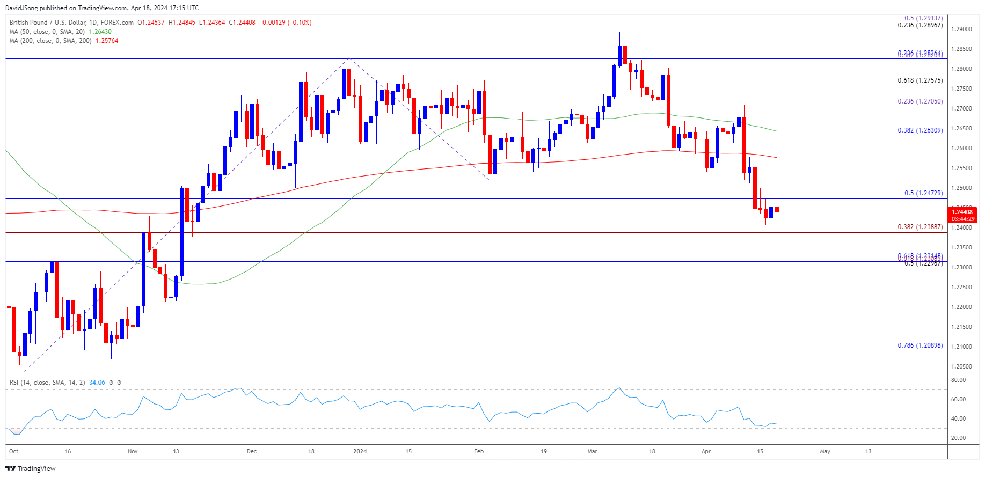
Task: Click the change value −0.00129 (−0.10%)
Action: pos(286,23)
